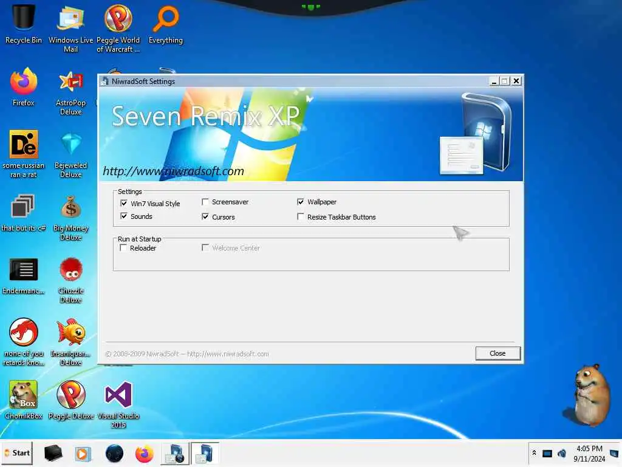Select AstroPop Deluxe desktop icon
Screen dimensions: 622x467
(70, 92)
